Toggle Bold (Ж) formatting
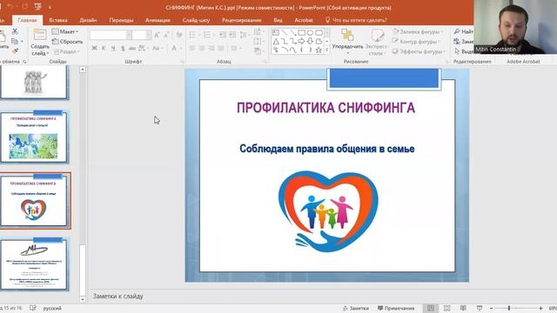 pyautogui.click(x=95, y=48)
